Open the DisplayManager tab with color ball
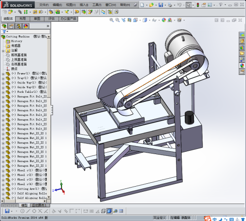Screen dimensions: 246x221 [26, 26]
